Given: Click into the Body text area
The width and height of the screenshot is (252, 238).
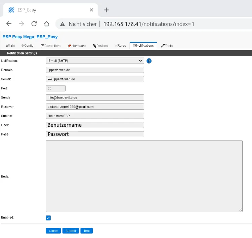Looking at the screenshot, I should click(144, 176).
